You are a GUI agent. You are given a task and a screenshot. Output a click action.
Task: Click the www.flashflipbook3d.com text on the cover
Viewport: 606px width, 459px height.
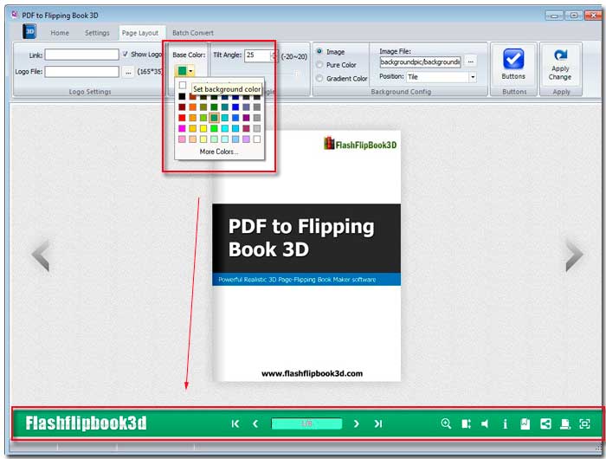312,373
